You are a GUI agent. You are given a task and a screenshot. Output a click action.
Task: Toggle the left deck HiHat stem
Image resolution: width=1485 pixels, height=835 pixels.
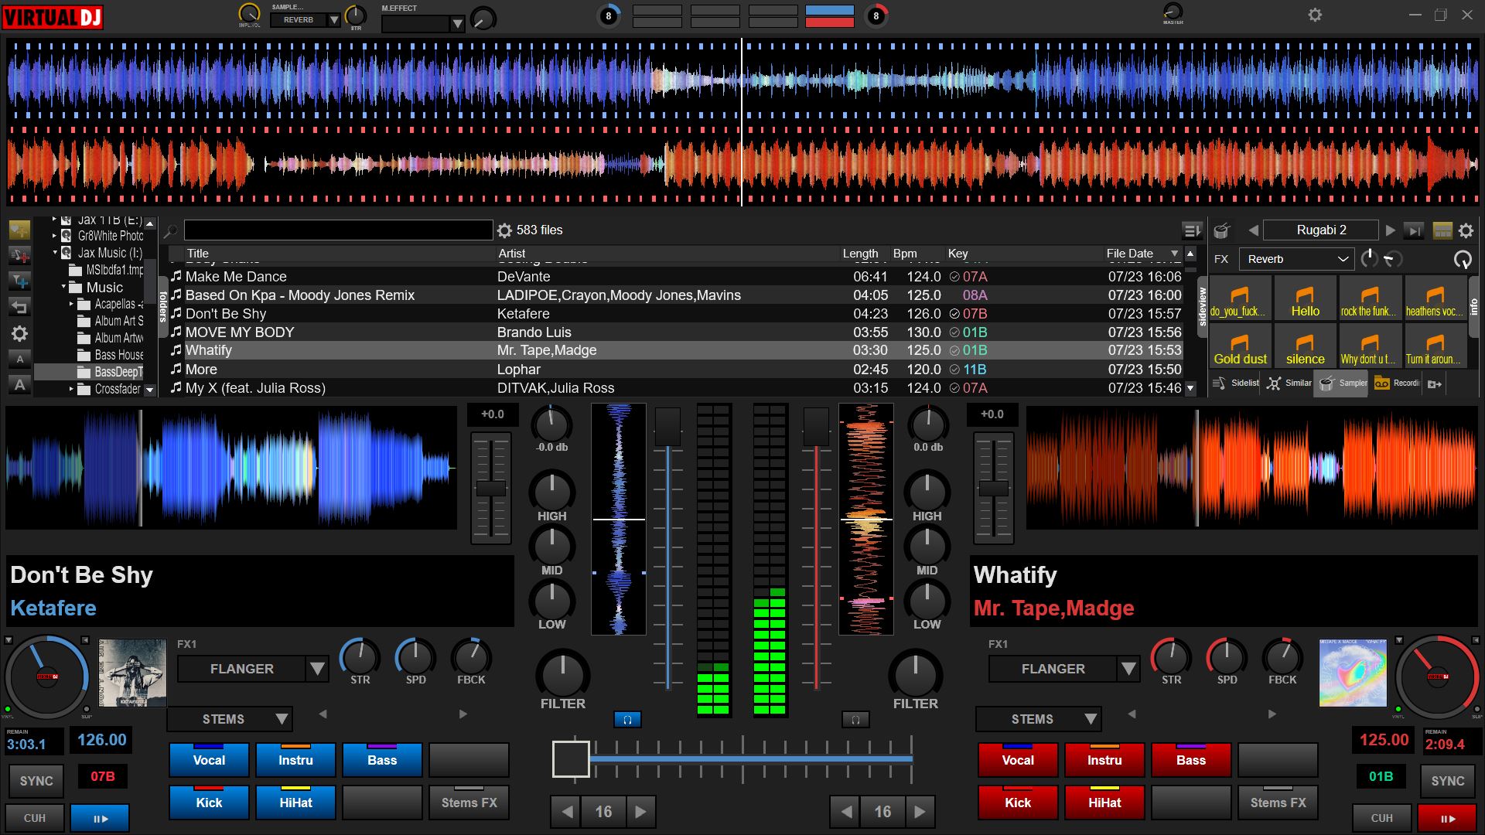tap(295, 803)
